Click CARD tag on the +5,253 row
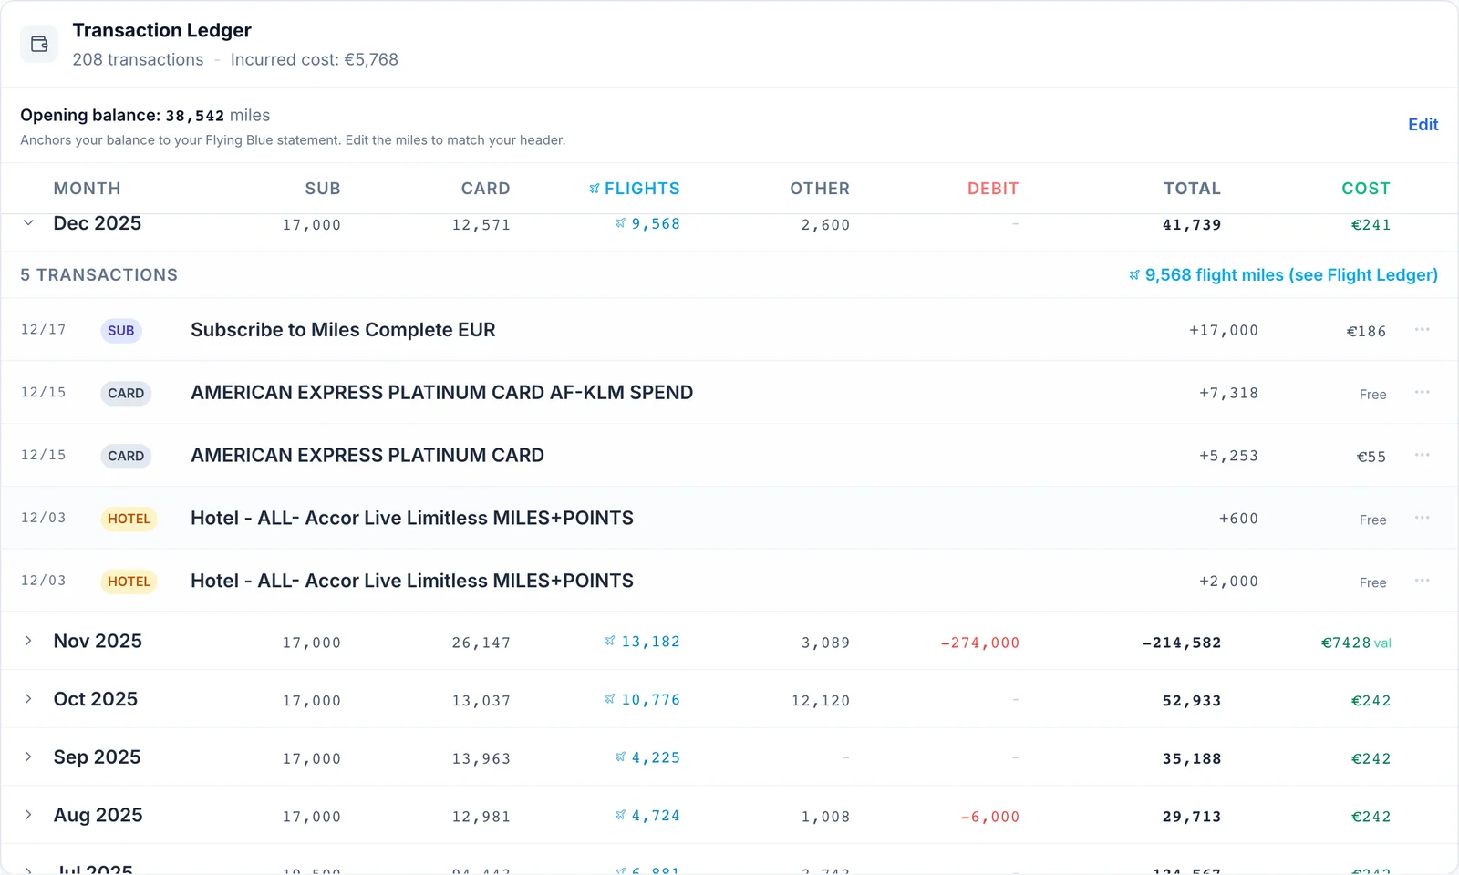The height and width of the screenshot is (875, 1459). point(126,456)
